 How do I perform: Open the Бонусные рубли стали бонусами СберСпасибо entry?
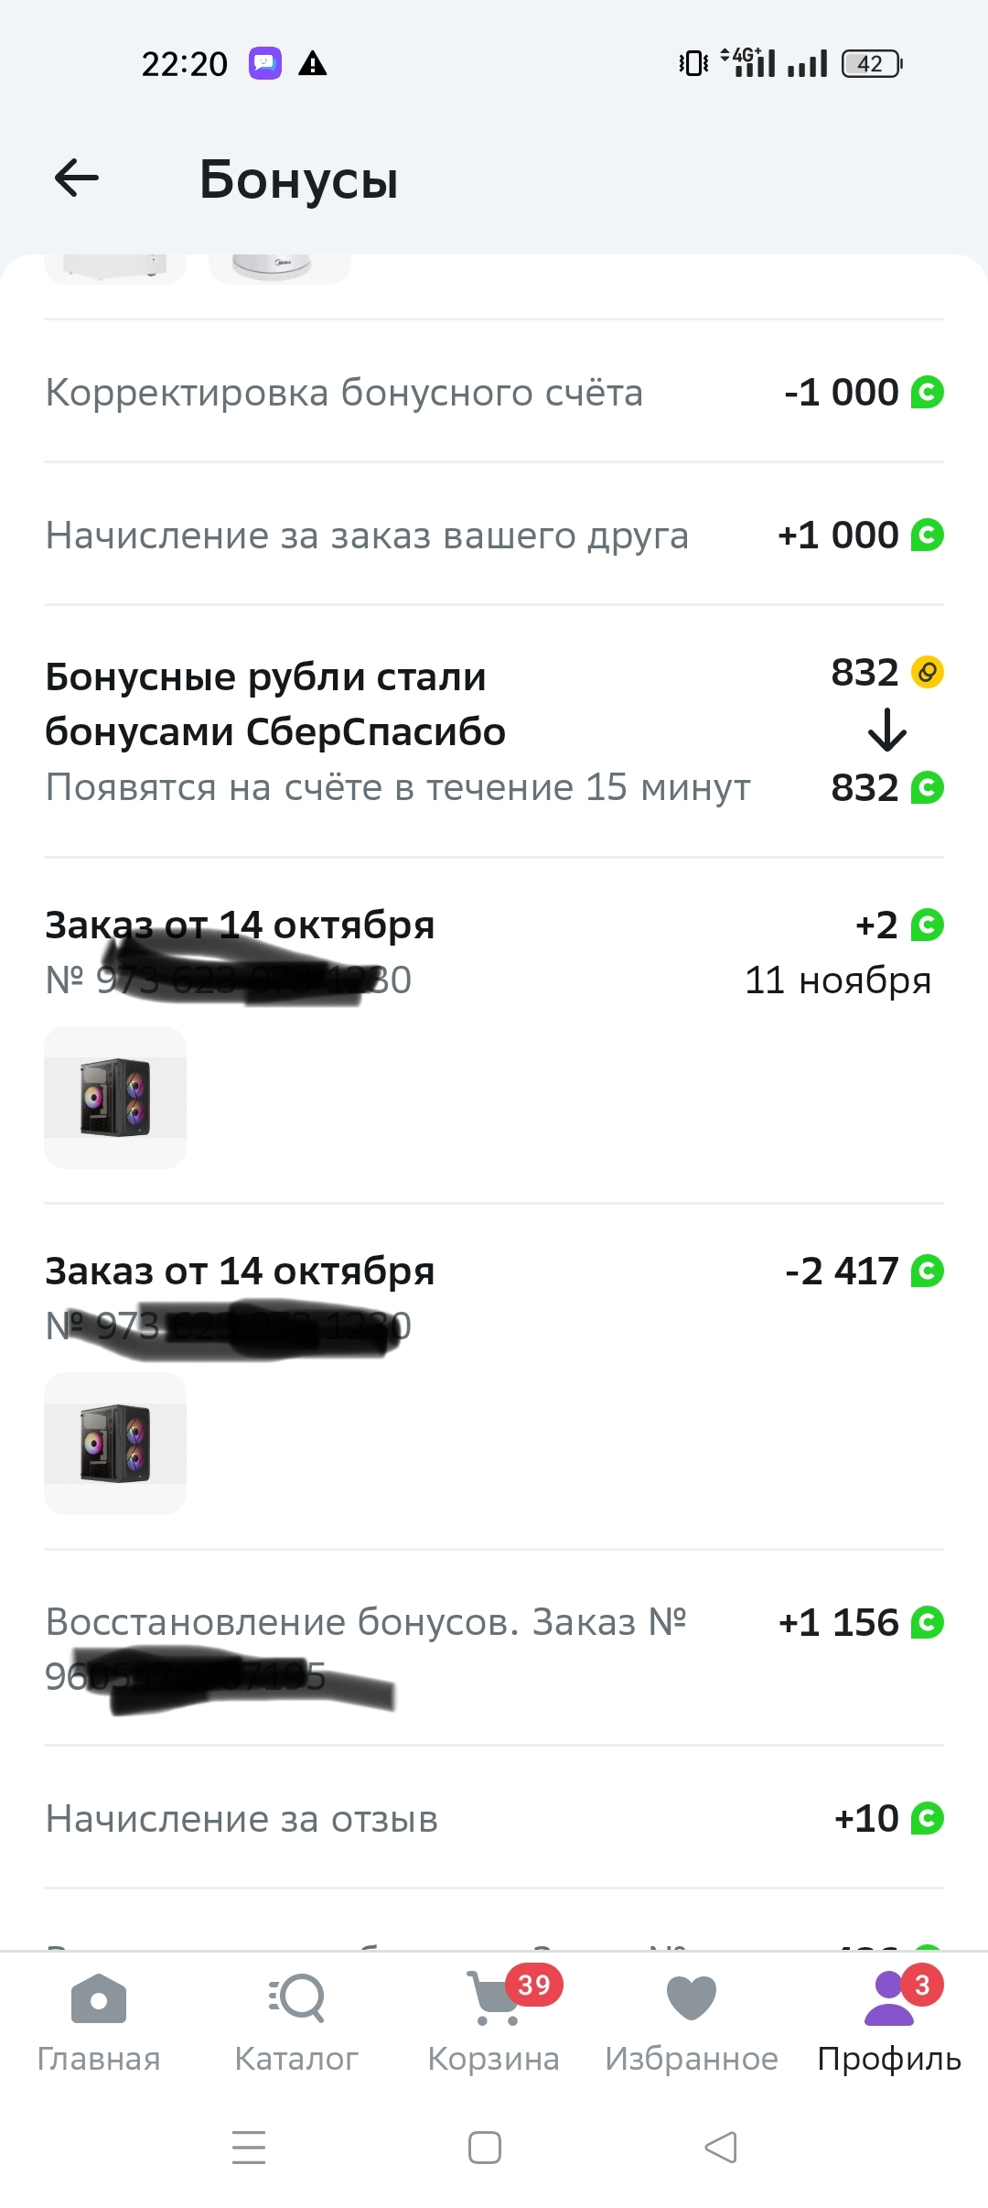(494, 731)
